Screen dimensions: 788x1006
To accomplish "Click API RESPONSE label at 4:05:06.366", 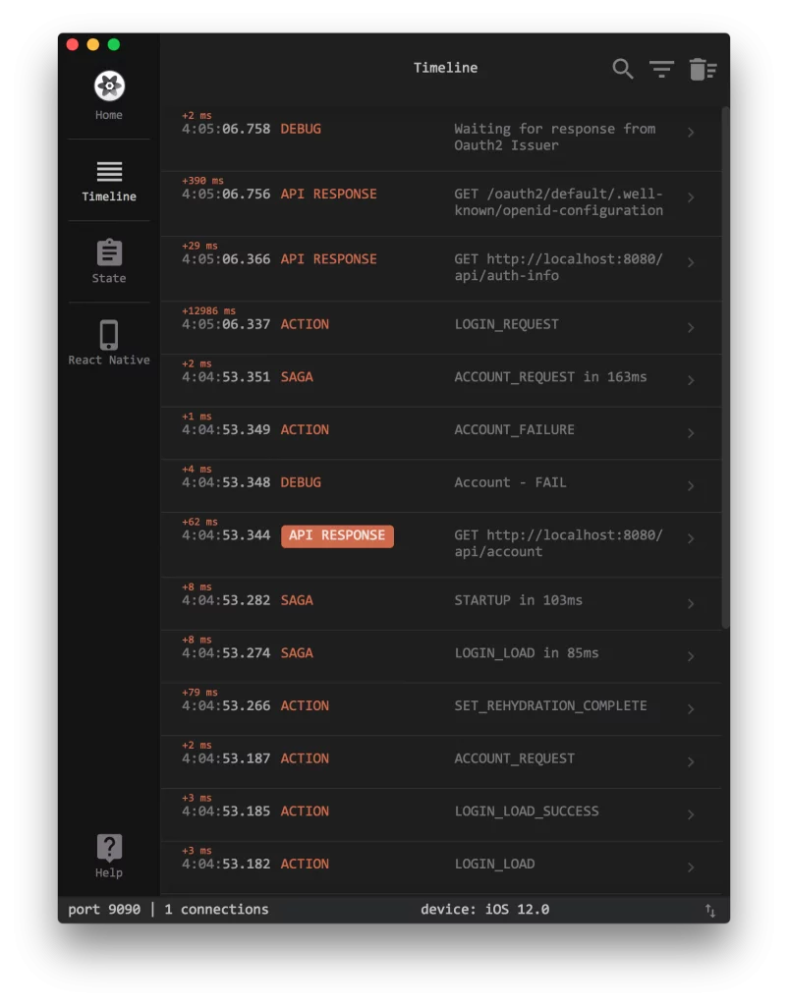I will click(x=328, y=259).
